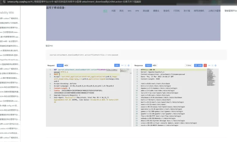Click the browser address bar URL
237x142 pixels.
point(74,2)
